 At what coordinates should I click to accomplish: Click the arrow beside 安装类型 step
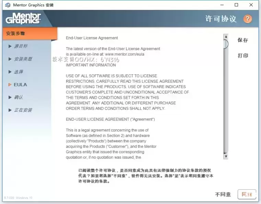tap(10, 59)
